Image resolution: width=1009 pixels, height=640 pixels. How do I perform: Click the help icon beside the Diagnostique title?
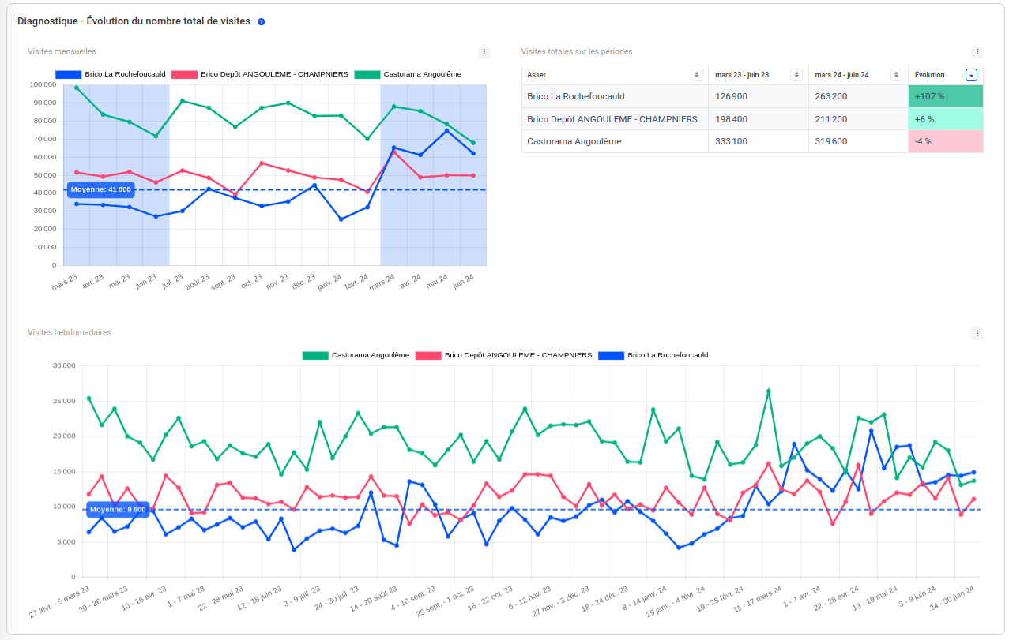click(262, 21)
